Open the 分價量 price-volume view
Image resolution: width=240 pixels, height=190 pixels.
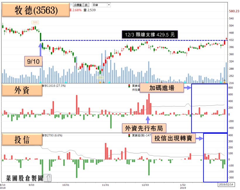click(78, 5)
